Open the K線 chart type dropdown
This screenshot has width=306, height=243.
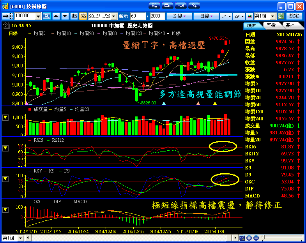pyautogui.click(x=179, y=16)
